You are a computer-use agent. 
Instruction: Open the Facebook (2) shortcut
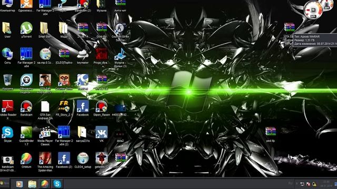64,159
